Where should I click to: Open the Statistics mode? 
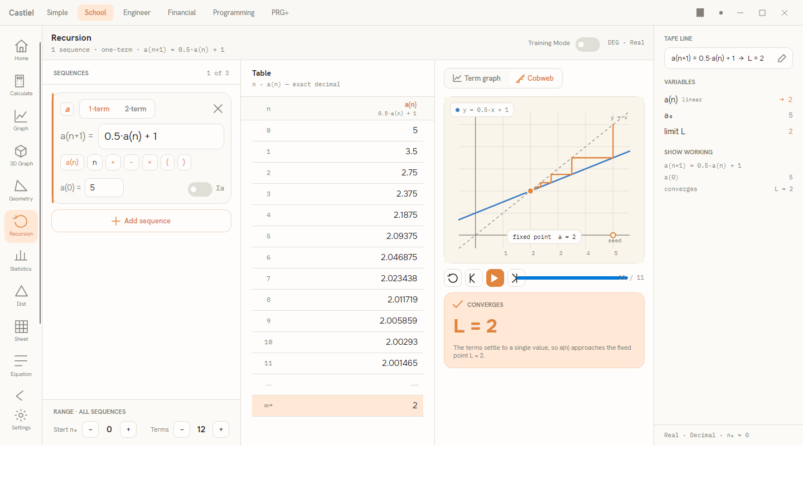21,260
